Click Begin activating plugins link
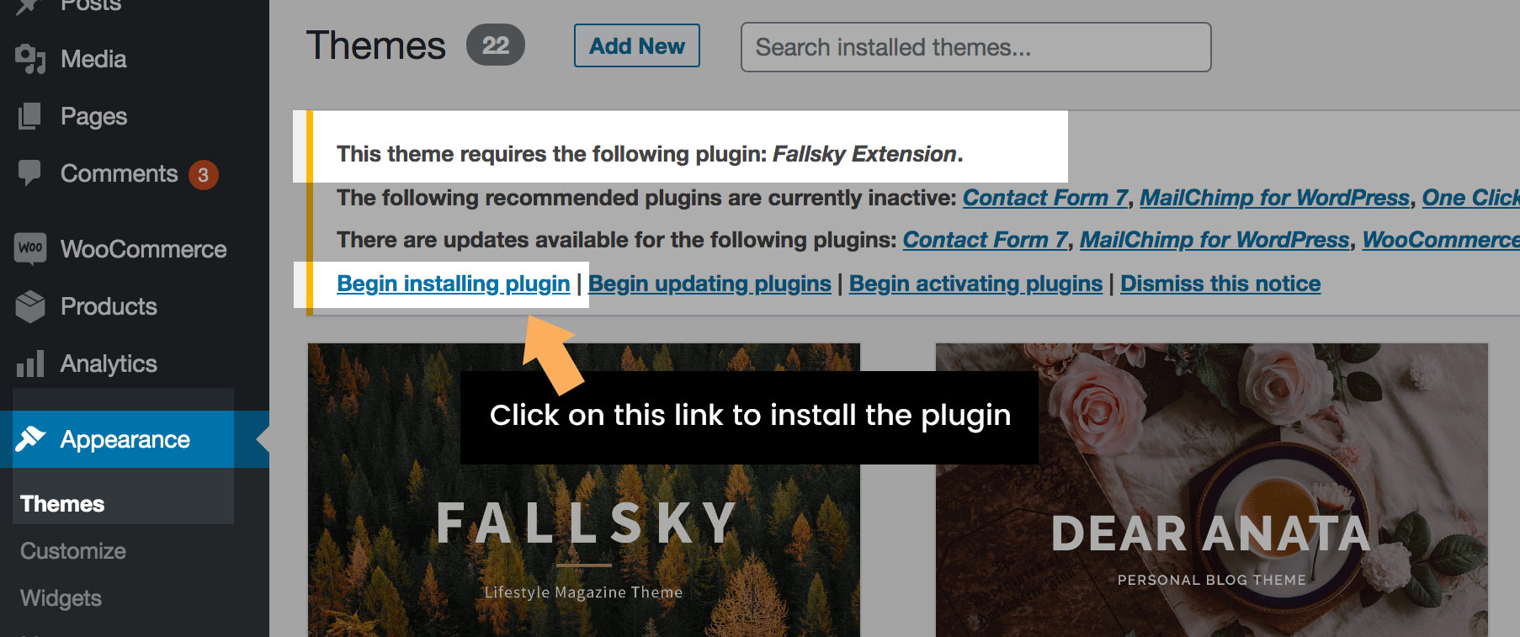Screen dimensions: 1520x637 point(975,284)
